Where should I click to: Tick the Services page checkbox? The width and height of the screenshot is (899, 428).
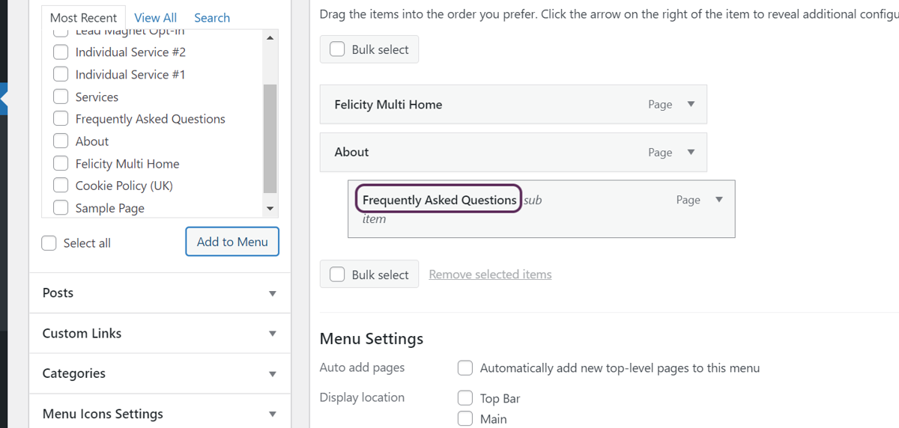coord(61,97)
